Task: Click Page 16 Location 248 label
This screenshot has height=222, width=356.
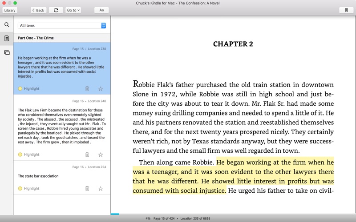Action: (x=89, y=101)
